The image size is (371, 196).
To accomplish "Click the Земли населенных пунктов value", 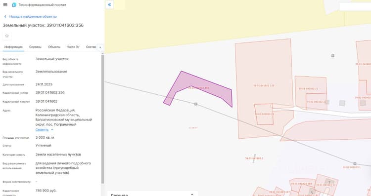I will [x=58, y=155].
